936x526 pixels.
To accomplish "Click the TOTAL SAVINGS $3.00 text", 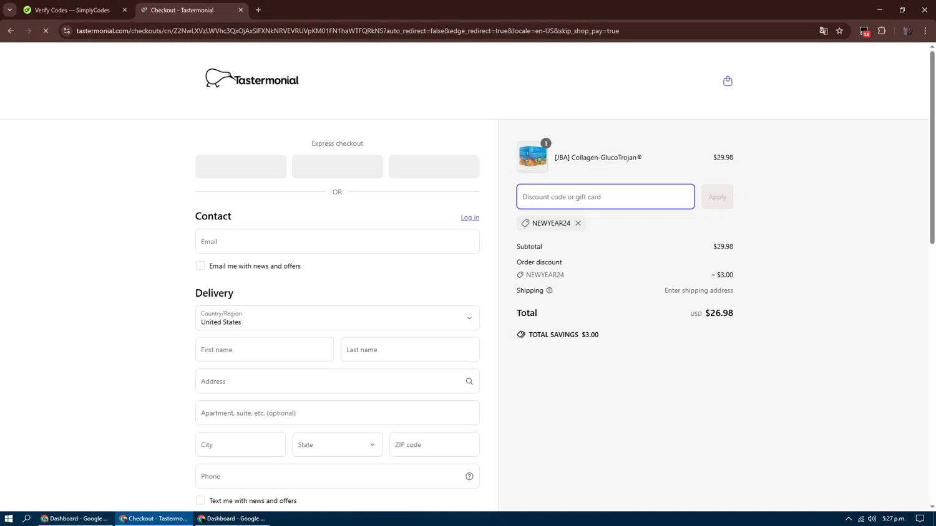I will [563, 335].
